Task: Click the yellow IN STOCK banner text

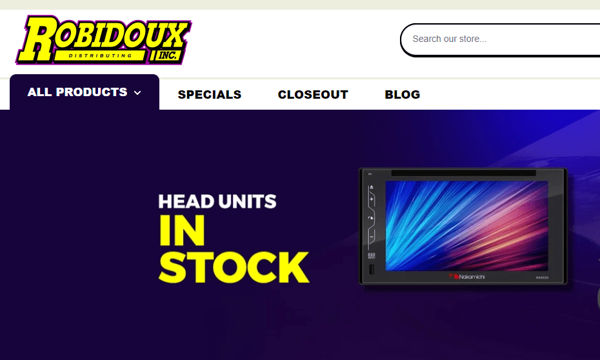Action: 234,248
